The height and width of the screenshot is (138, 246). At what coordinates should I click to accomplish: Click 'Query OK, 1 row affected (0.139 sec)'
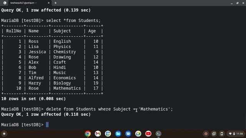[46, 10]
